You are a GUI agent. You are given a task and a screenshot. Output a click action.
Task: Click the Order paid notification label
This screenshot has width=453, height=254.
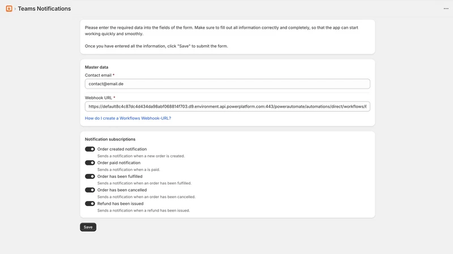[119, 163]
